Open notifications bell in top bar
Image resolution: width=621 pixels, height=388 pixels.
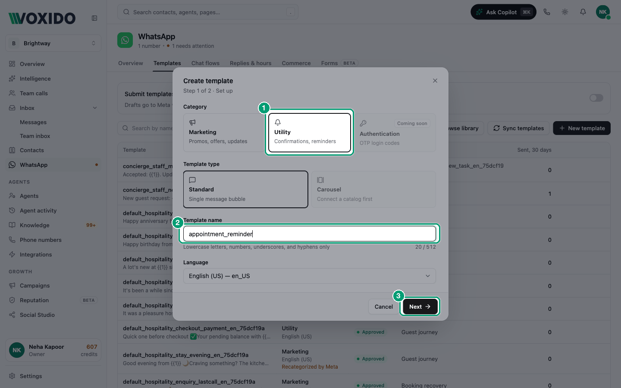click(x=583, y=12)
